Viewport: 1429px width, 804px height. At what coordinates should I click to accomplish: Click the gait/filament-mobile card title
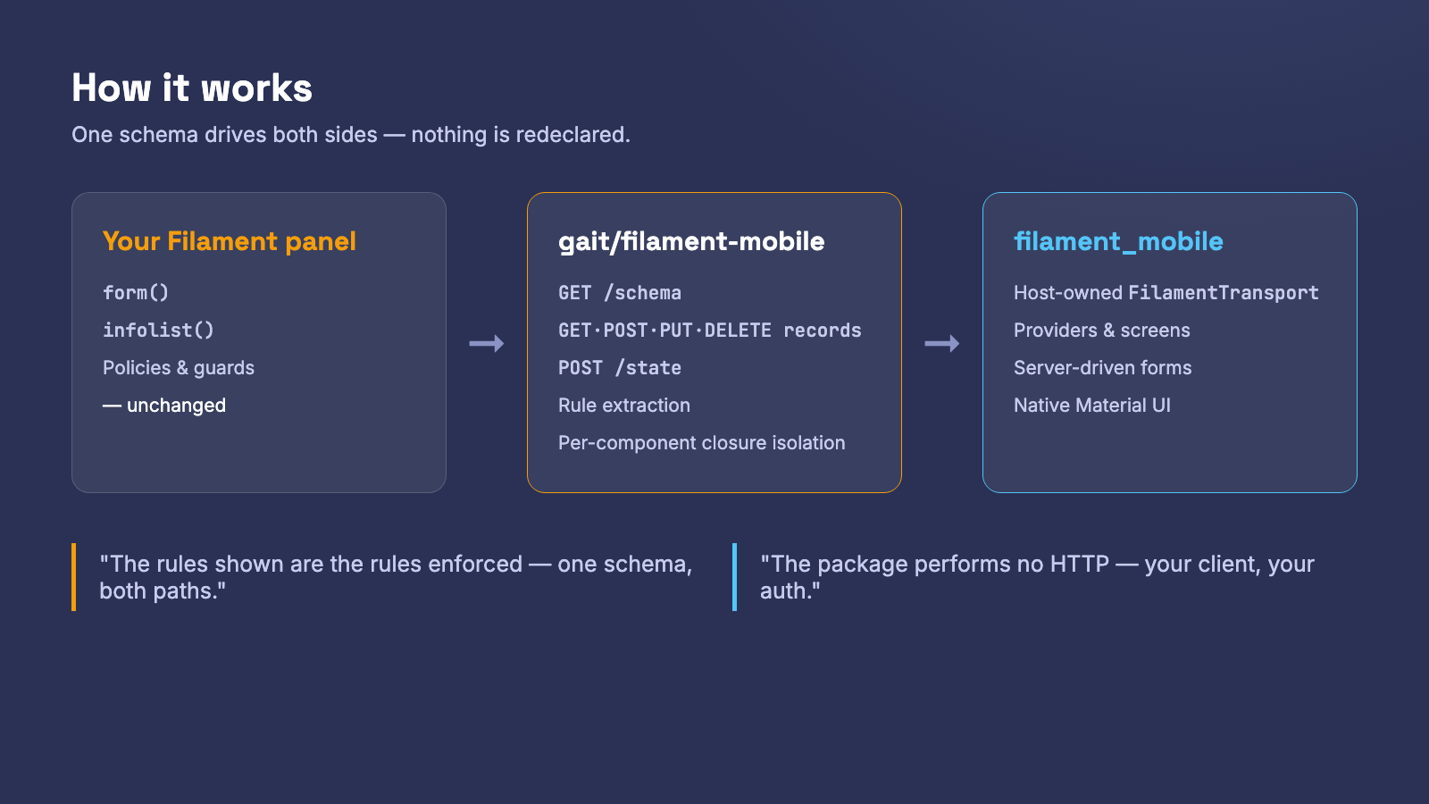(691, 241)
